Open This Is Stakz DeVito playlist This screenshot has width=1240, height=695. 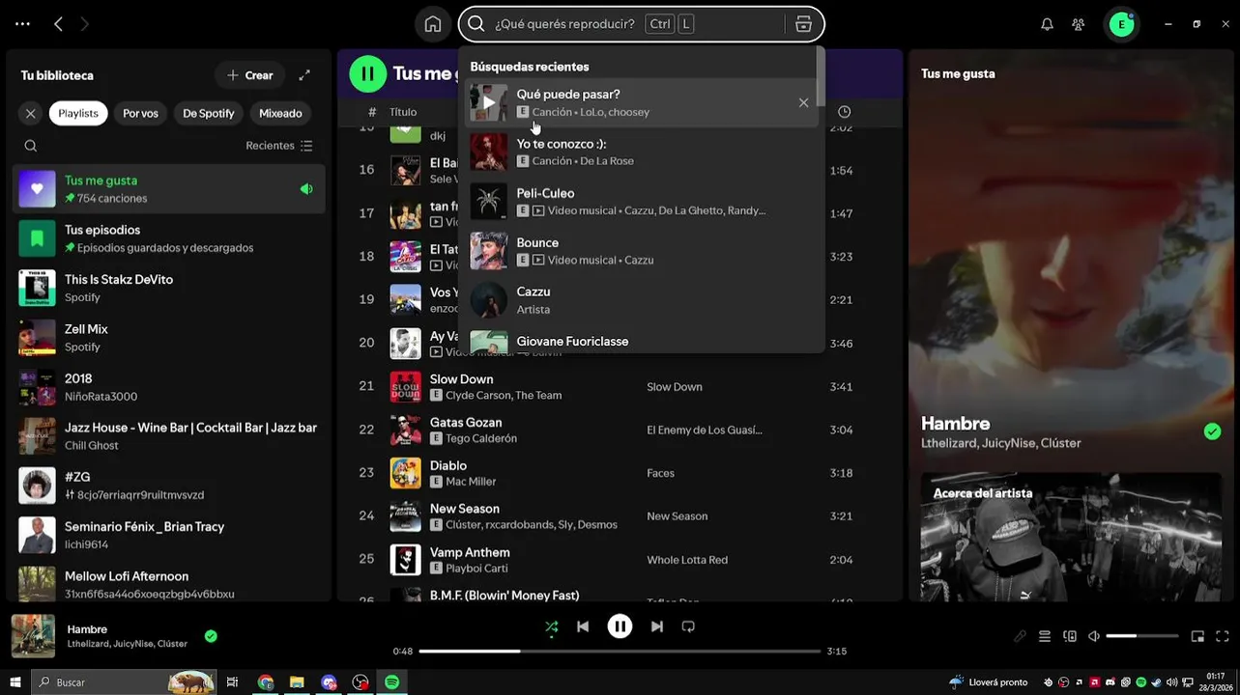[x=169, y=288]
